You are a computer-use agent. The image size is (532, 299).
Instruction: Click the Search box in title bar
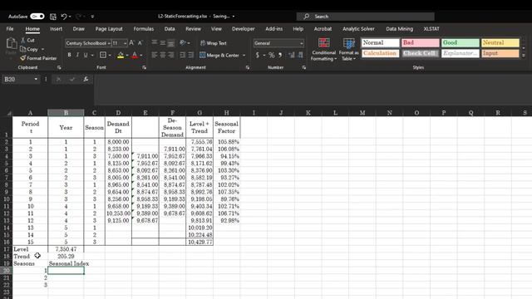pyautogui.click(x=366, y=17)
